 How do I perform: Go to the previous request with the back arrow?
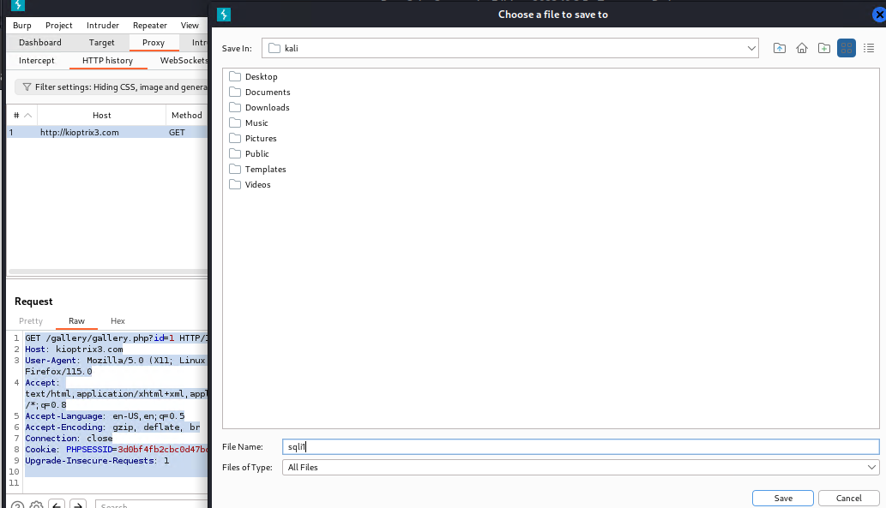[x=57, y=504]
